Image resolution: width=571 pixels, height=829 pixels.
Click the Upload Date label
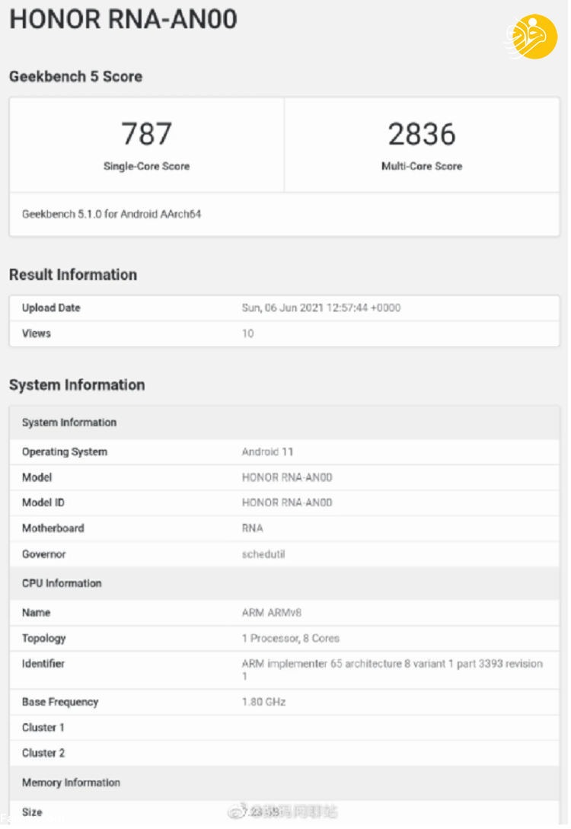pos(51,308)
